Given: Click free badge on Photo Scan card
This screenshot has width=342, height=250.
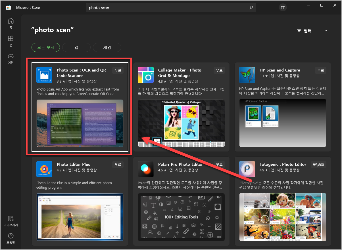Looking at the screenshot, I should point(118,70).
